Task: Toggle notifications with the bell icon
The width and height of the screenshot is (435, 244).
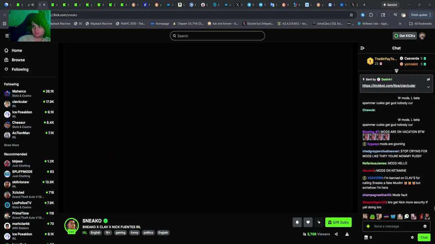Action: 297,222
